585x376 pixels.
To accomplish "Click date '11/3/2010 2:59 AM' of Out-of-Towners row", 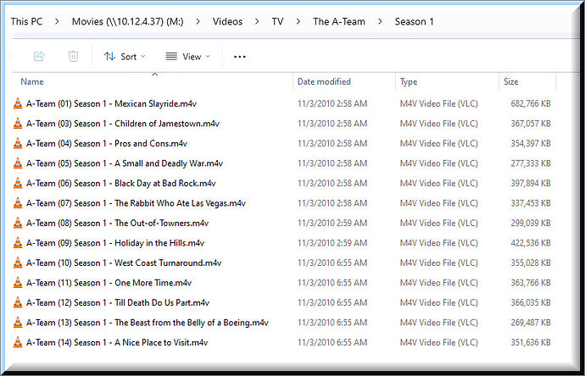I will pyautogui.click(x=332, y=224).
